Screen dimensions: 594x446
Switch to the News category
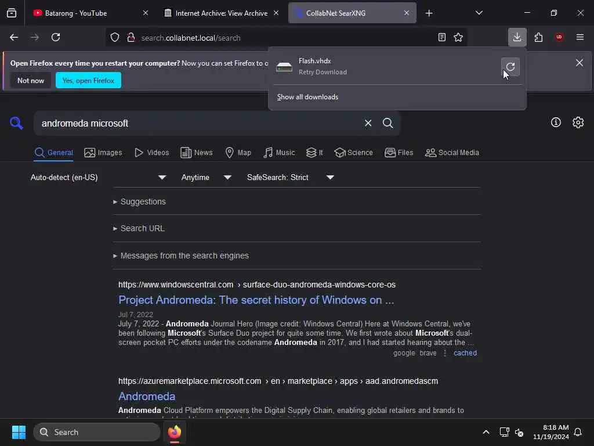(x=197, y=153)
